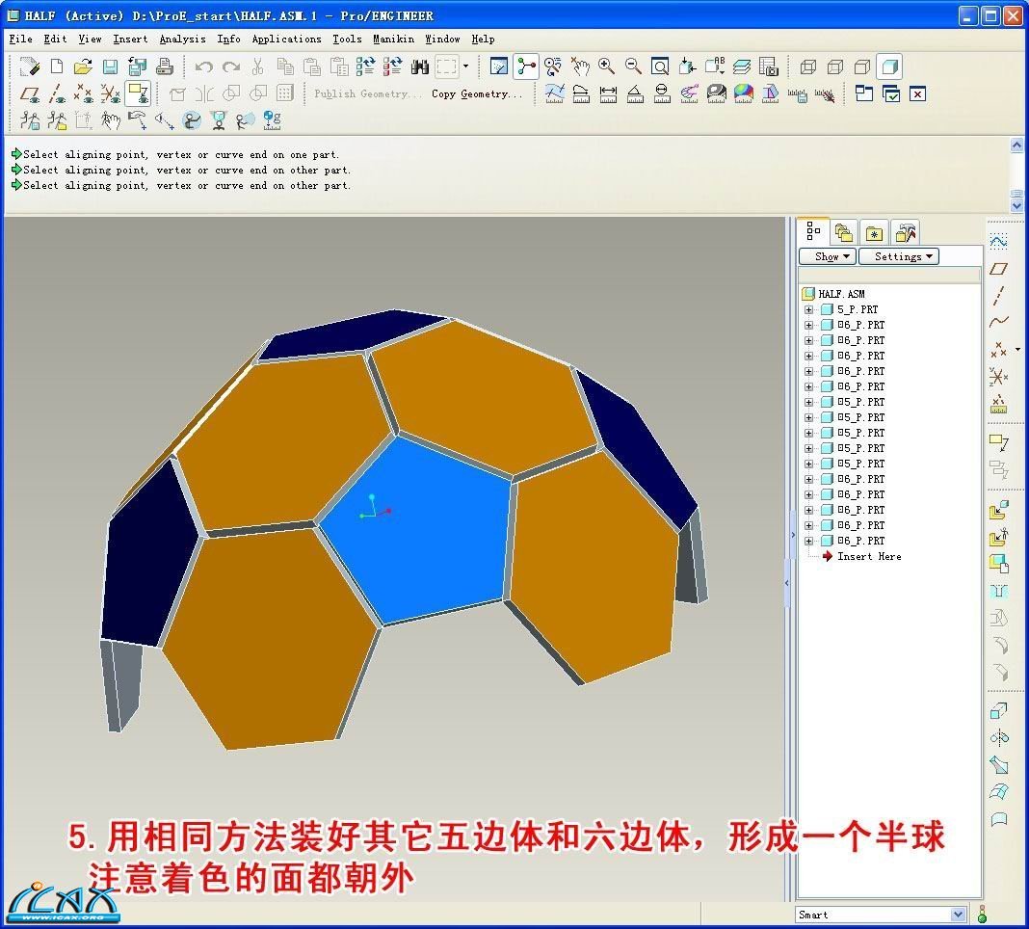Click the Datum Axis creation tool on right toolbar
The width and height of the screenshot is (1029, 929).
999,296
